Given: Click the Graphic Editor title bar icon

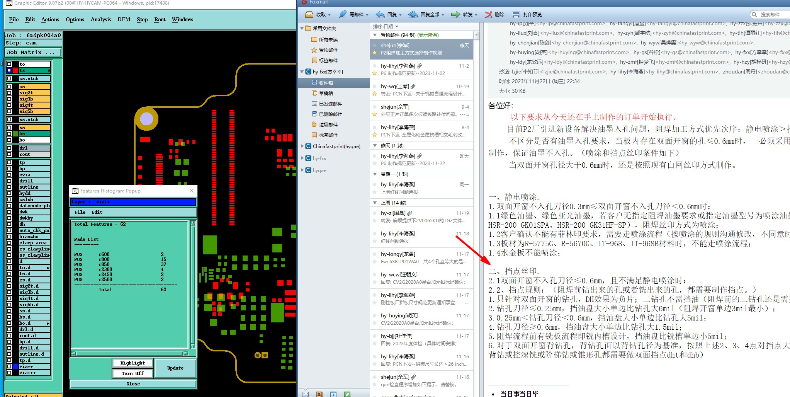Looking at the screenshot, I should pos(9,3).
